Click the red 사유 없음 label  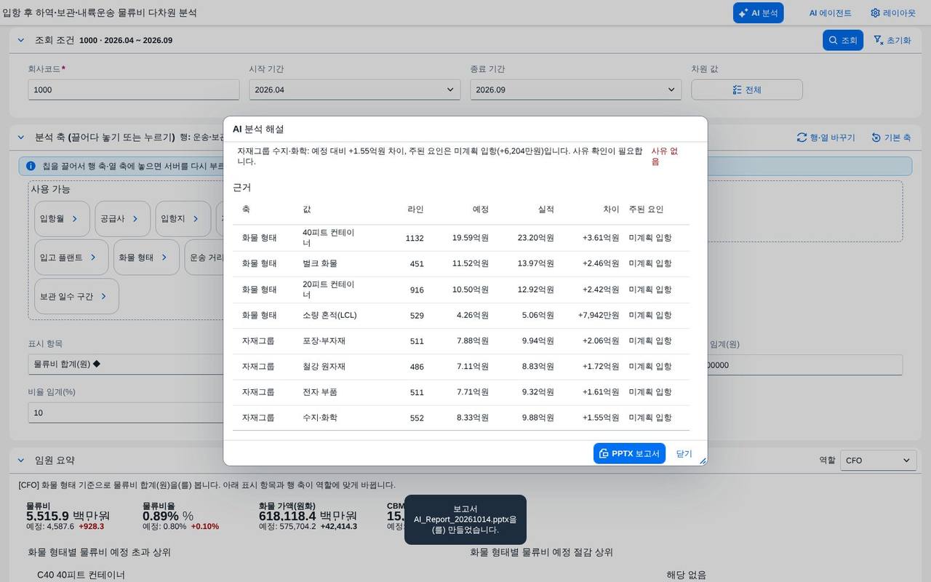click(x=664, y=156)
